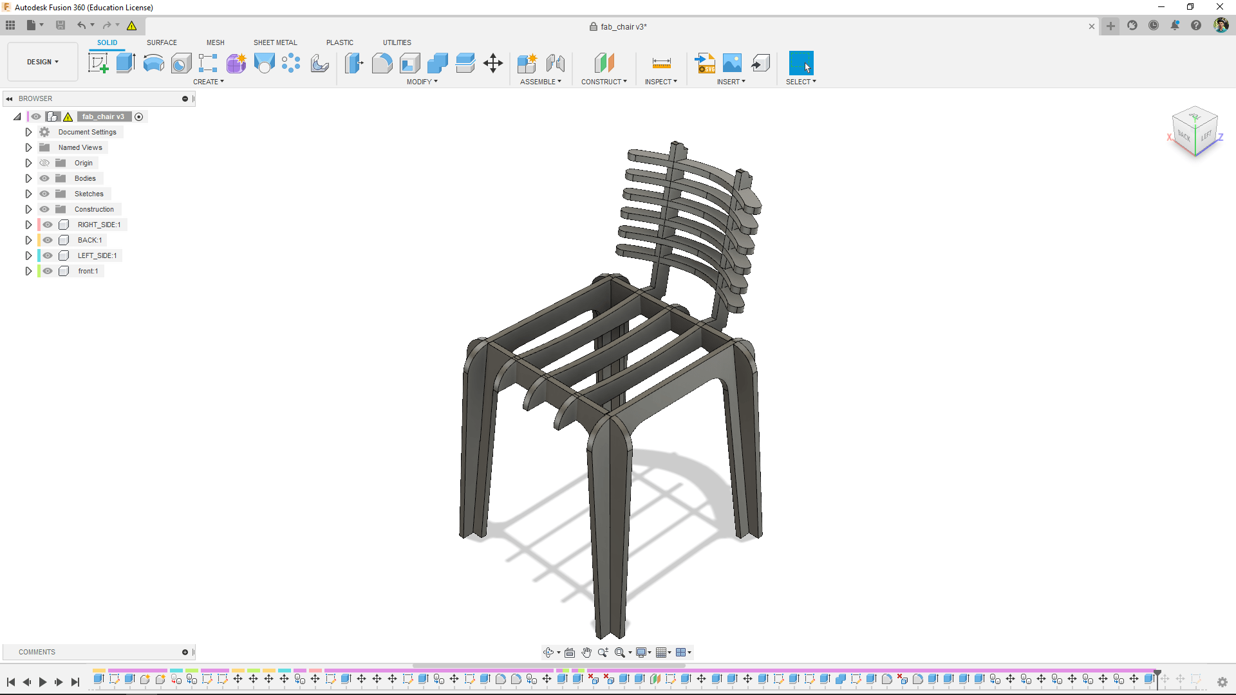Select the SOLID tab
1236x695 pixels.
(x=108, y=42)
